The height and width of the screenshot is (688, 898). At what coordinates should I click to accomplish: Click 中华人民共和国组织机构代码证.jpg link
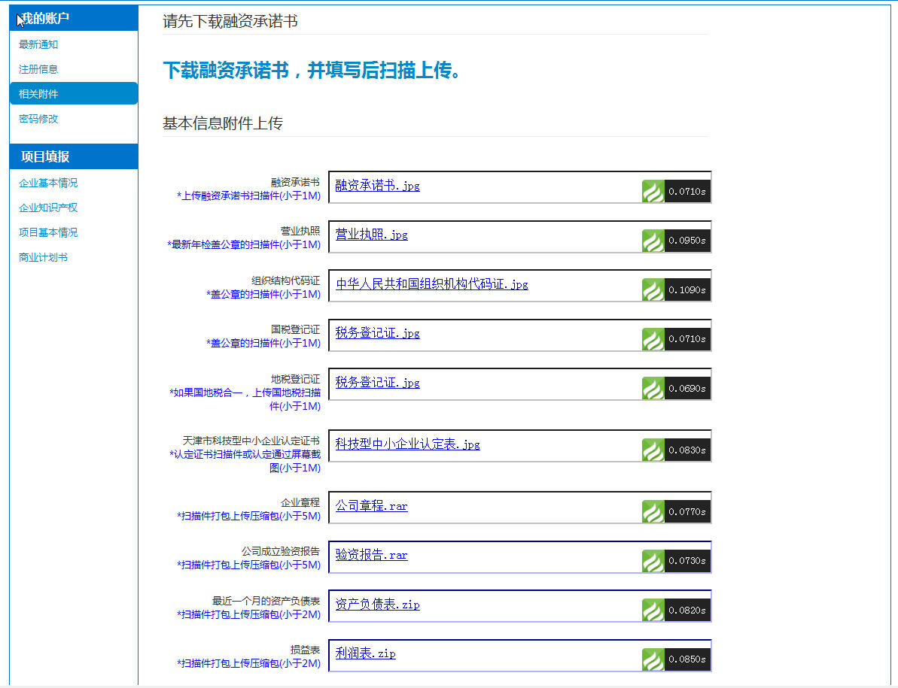pos(431,284)
